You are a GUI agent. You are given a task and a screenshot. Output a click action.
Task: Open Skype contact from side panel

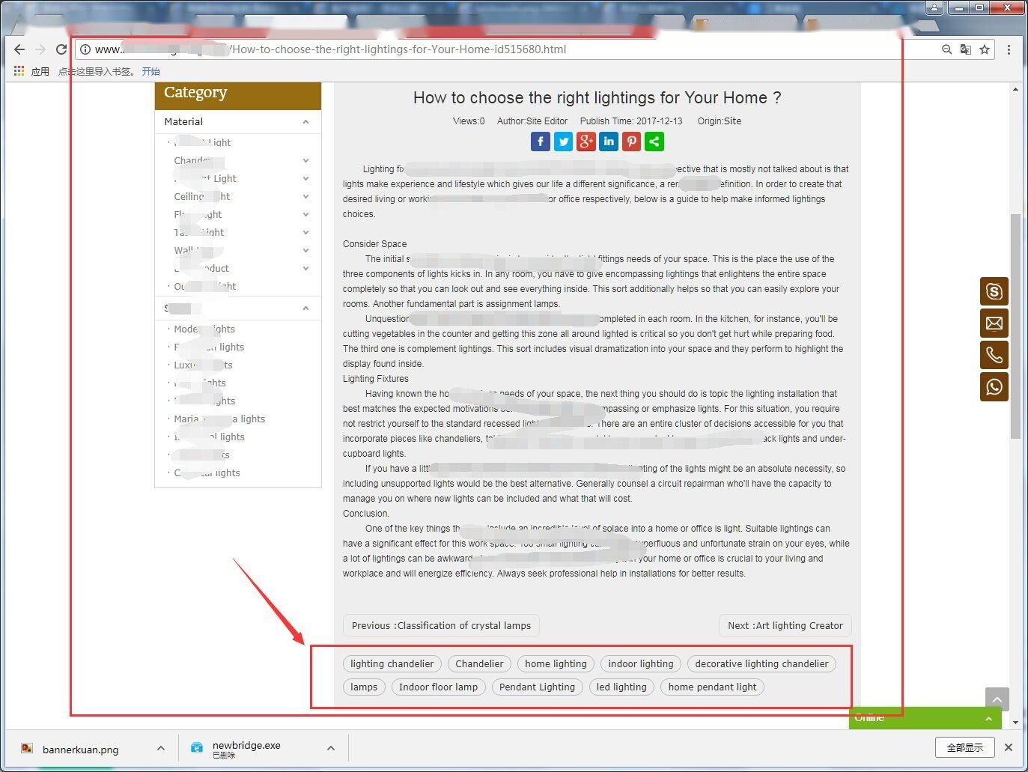(994, 291)
